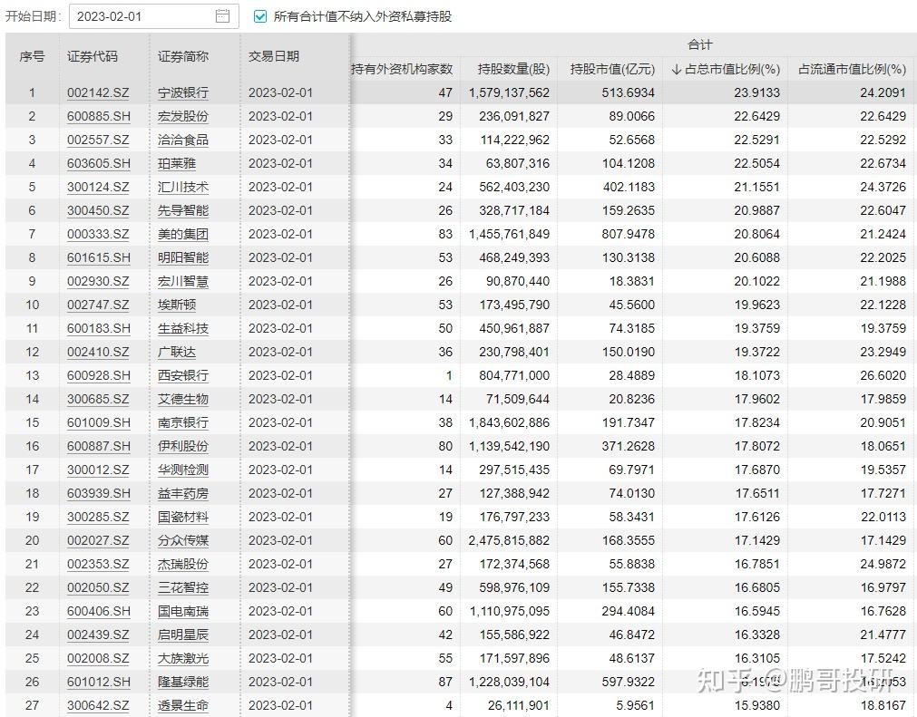Open stock name 三花智控 link
This screenshot has height=717, width=917.
[x=183, y=588]
